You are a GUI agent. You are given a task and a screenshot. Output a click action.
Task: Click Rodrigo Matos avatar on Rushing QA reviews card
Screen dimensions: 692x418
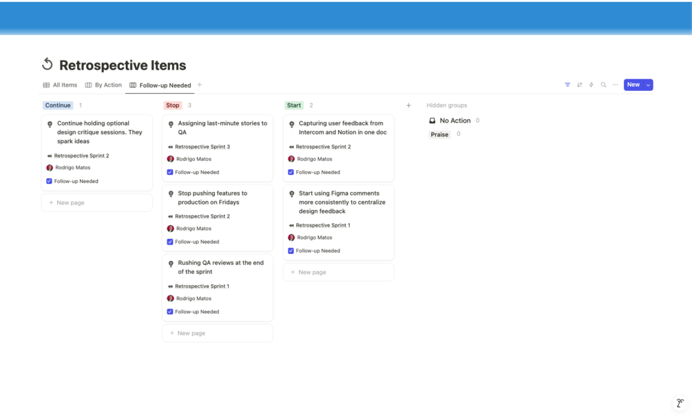(x=170, y=298)
